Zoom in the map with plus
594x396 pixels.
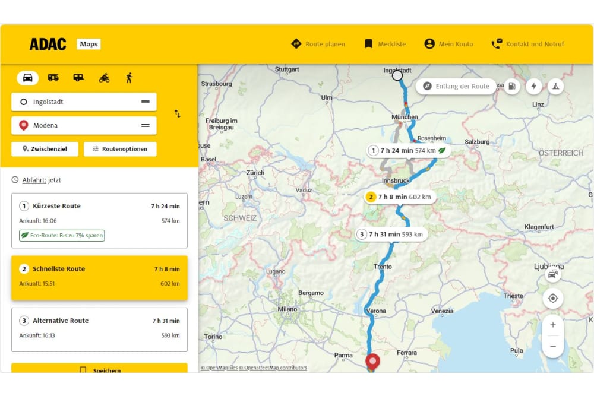(552, 325)
